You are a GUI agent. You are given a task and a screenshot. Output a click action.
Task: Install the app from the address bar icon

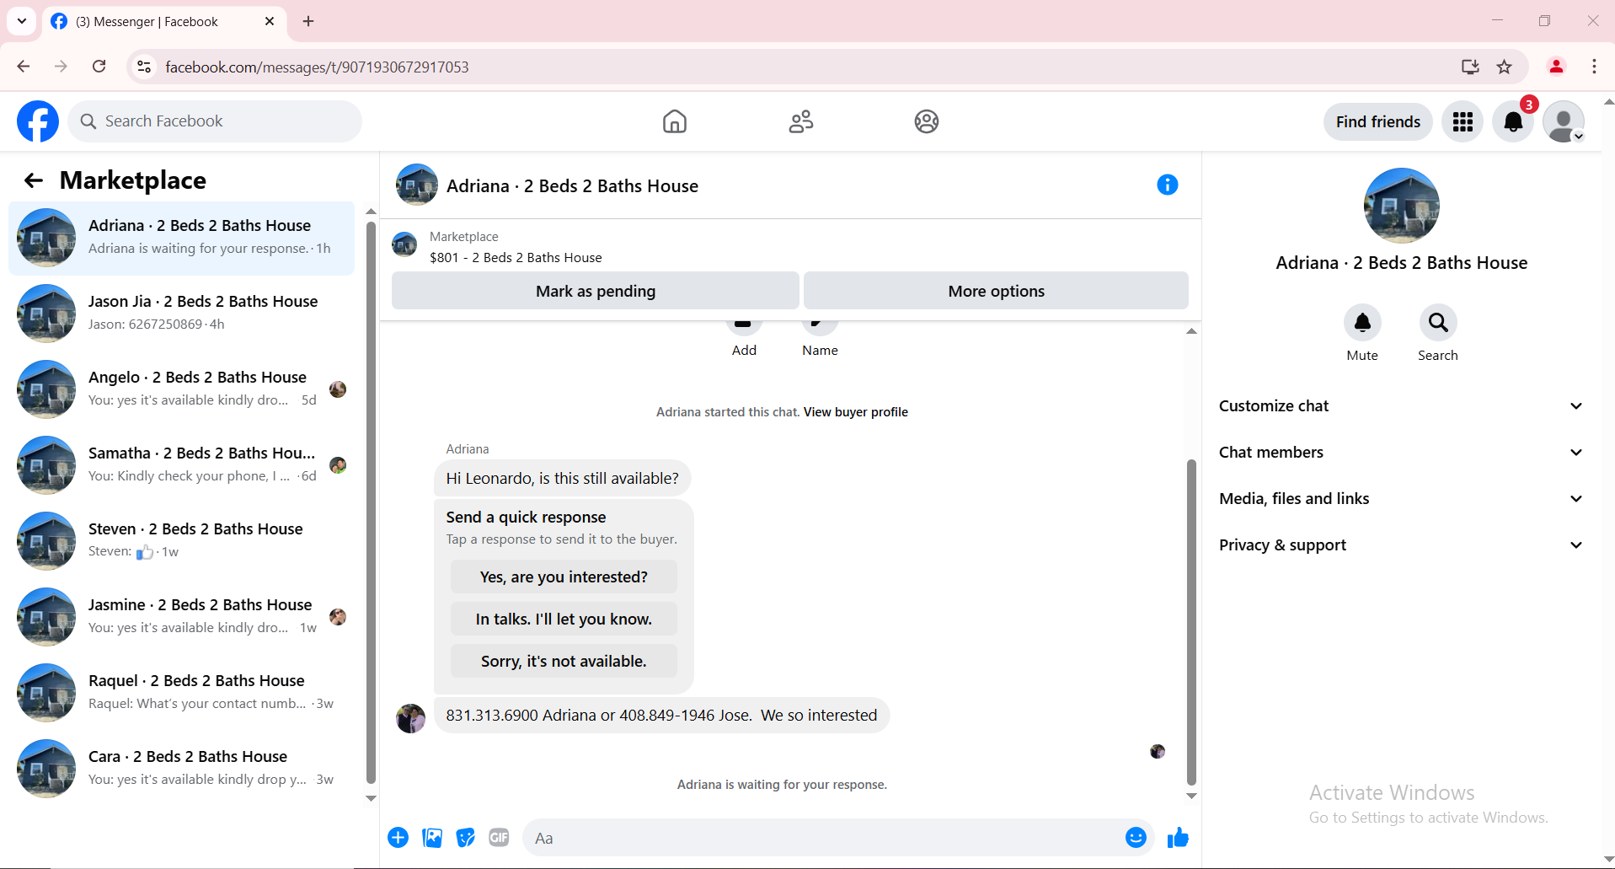pyautogui.click(x=1470, y=67)
